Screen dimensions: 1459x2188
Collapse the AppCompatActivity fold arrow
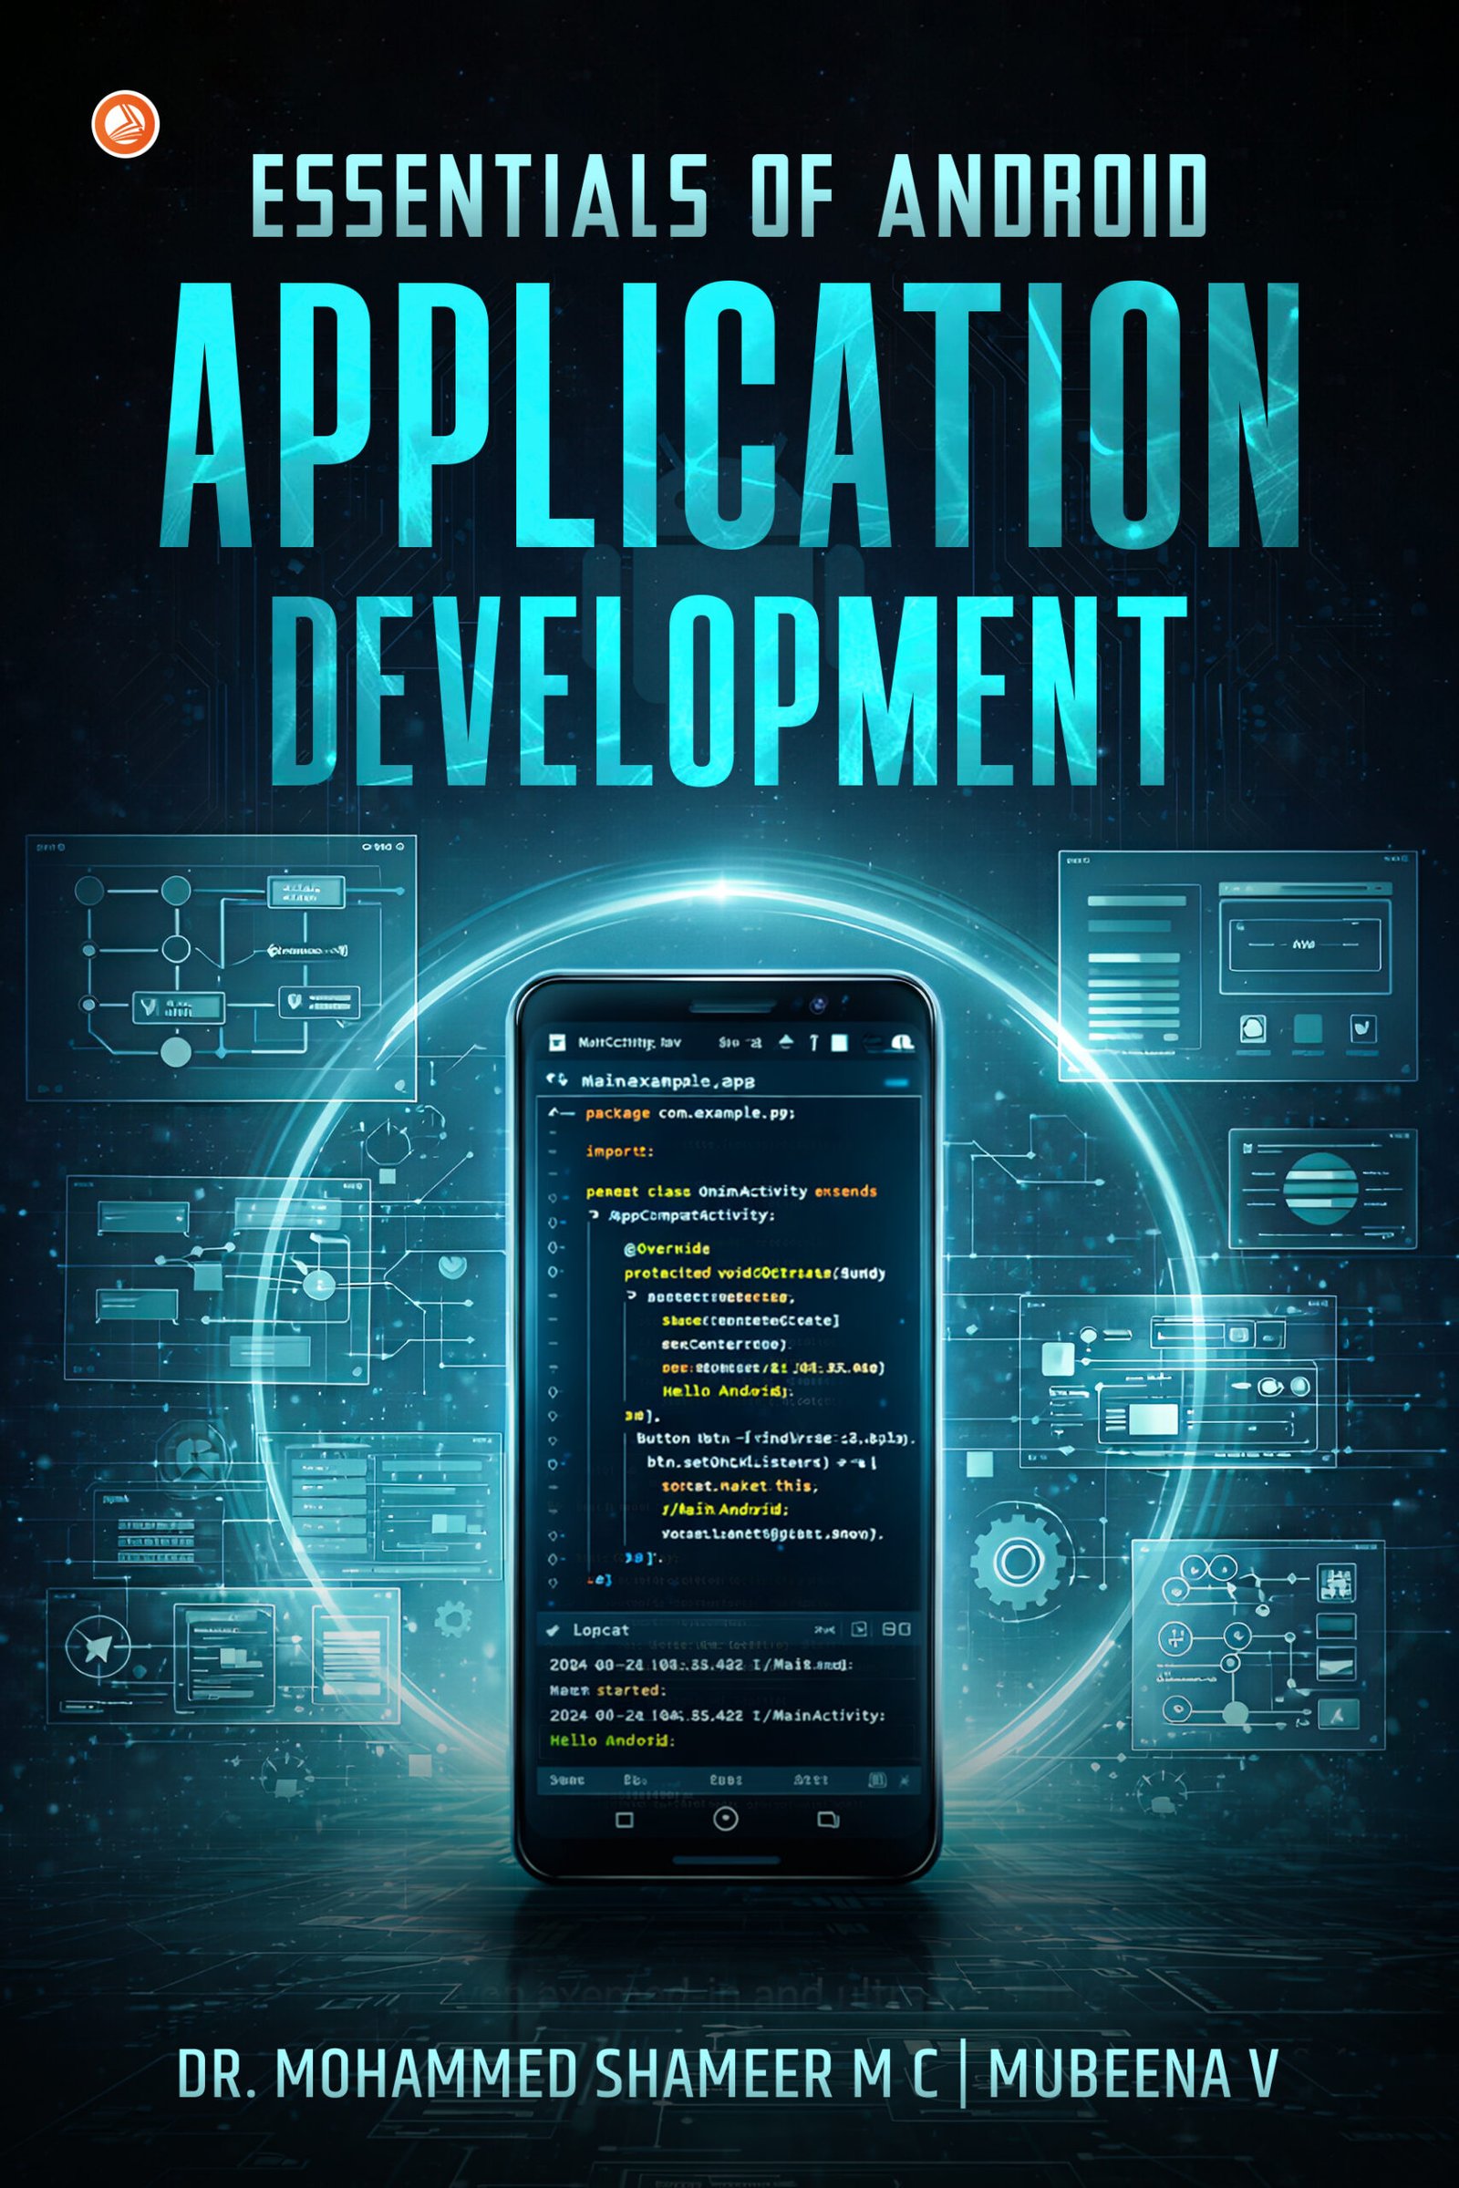(x=593, y=1216)
